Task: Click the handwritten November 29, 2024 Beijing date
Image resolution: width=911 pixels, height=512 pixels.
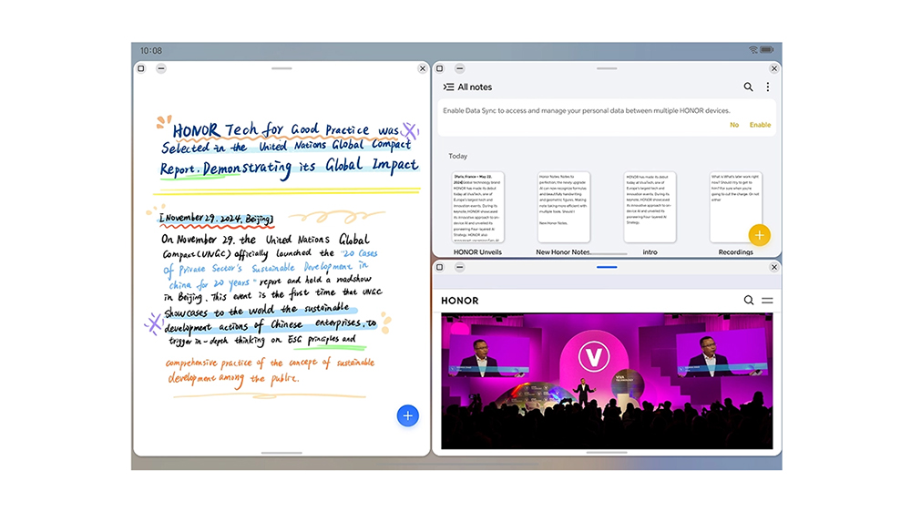Action: pyautogui.click(x=216, y=219)
